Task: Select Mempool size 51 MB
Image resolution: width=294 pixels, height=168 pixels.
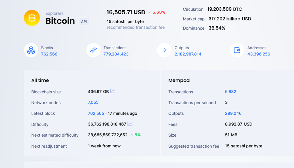Action: pyautogui.click(x=231, y=135)
